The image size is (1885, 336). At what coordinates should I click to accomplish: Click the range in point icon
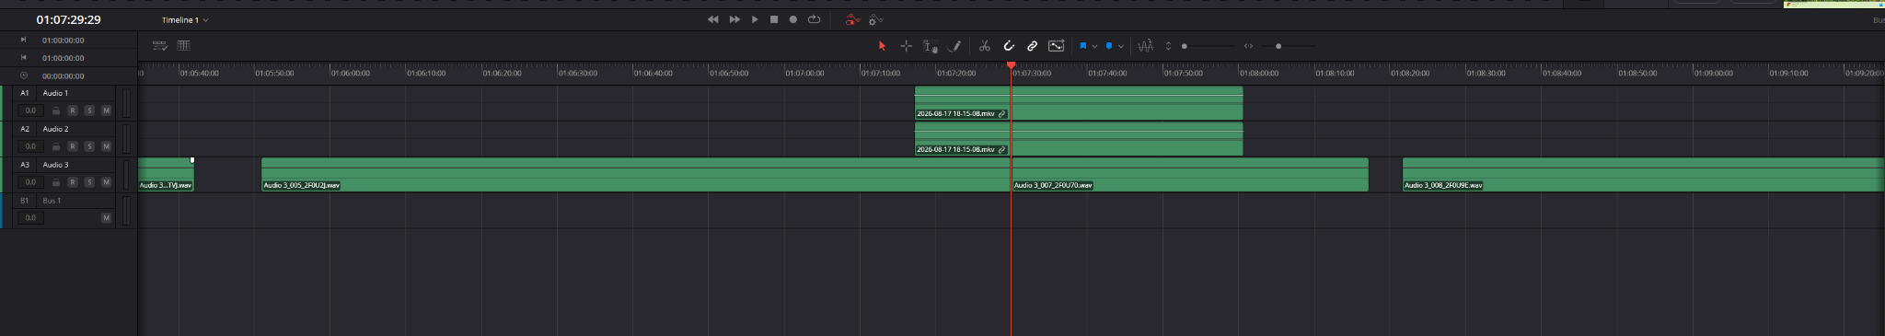(x=24, y=40)
